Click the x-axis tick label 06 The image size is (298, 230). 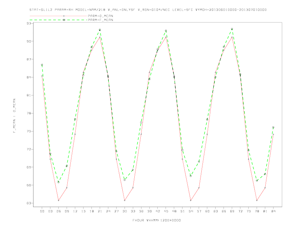pyautogui.click(x=59, y=211)
